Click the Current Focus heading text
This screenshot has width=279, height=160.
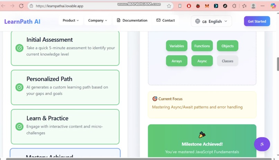pyautogui.click(x=170, y=99)
